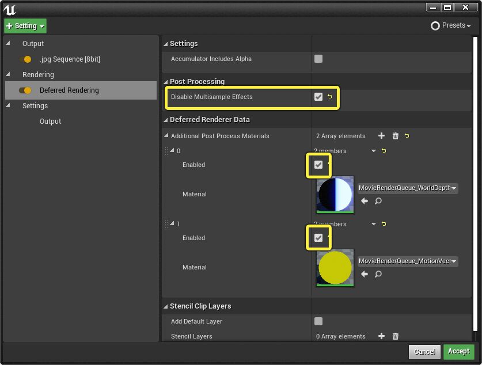Browse to the WorldDepth material with the magnifier

pyautogui.click(x=378, y=201)
